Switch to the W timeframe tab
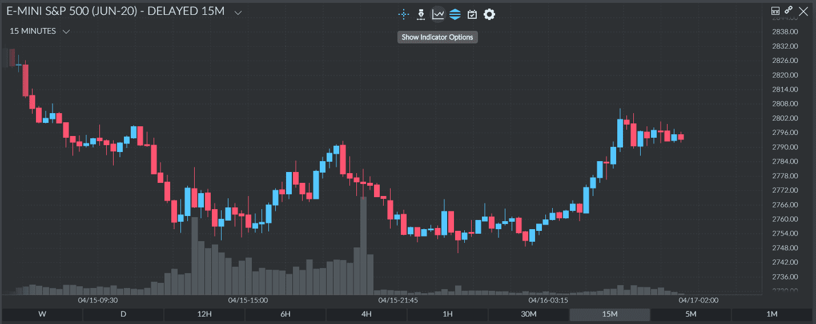This screenshot has height=324, width=816. tap(42, 314)
